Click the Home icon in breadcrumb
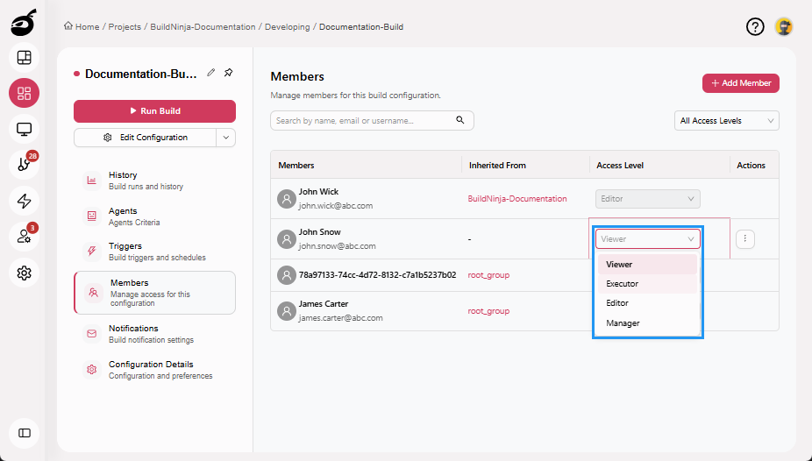812x461 pixels. 68,26
